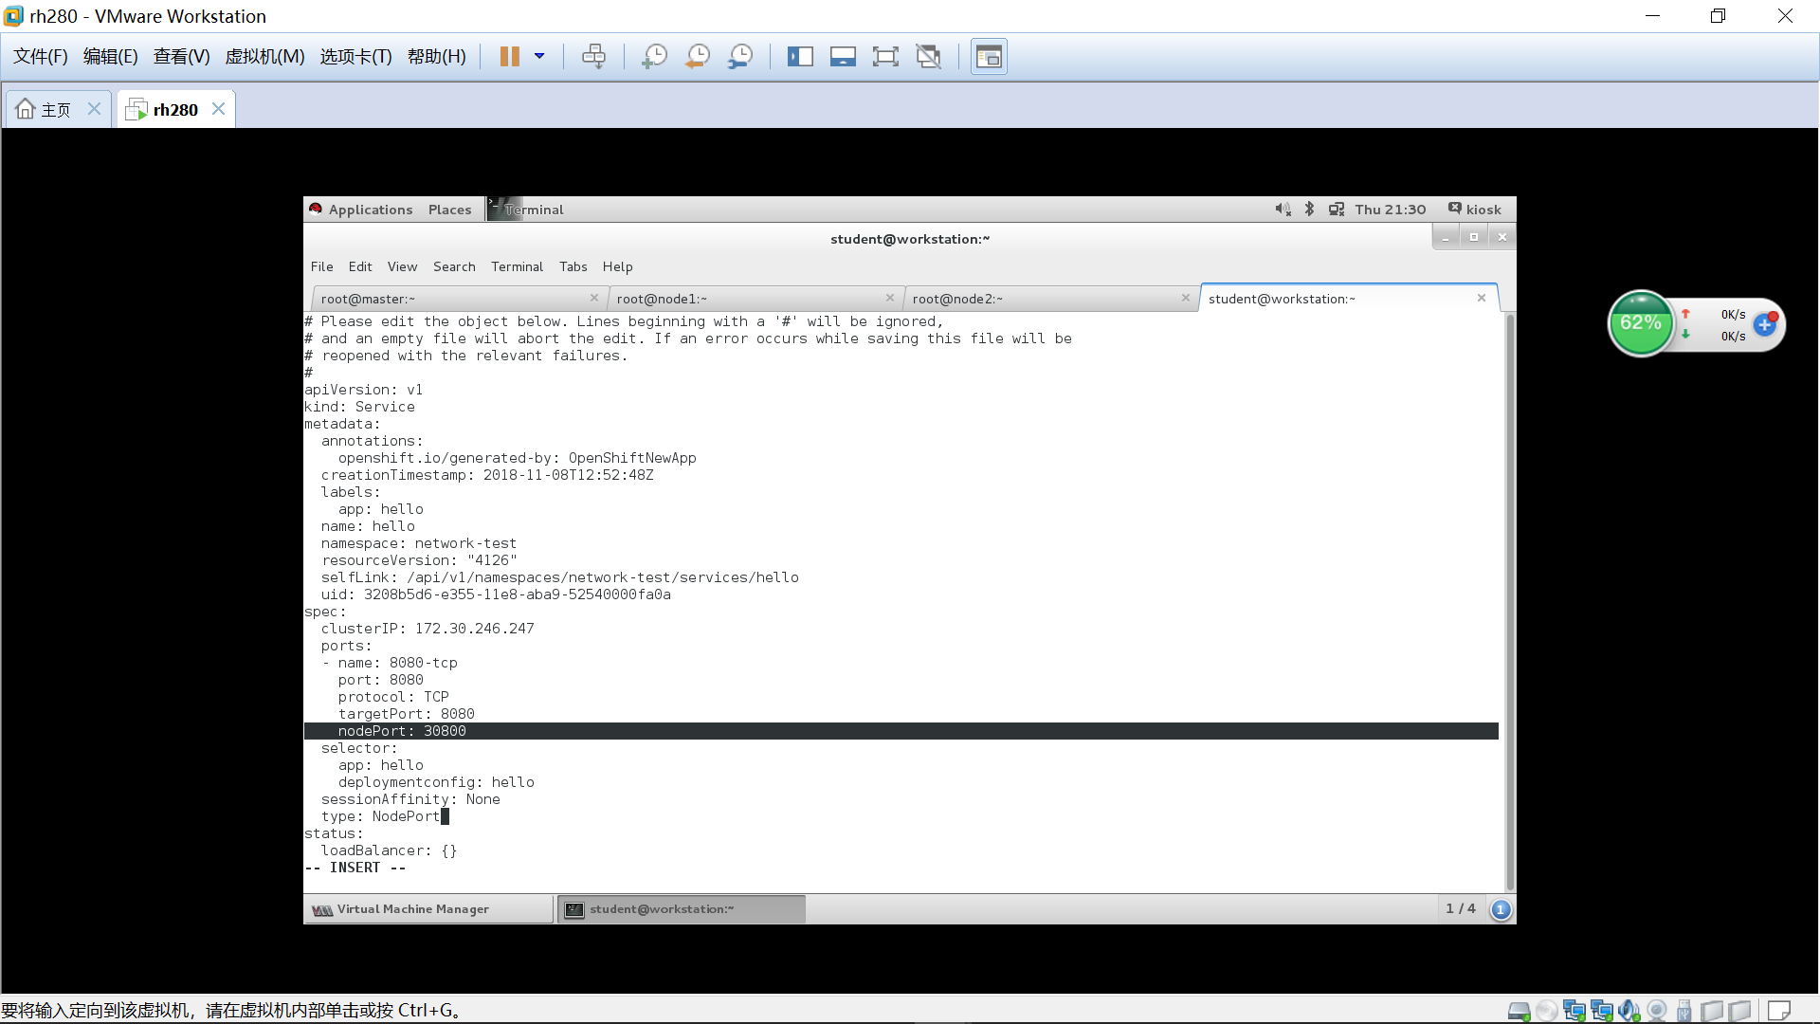The image size is (1820, 1024).
Task: Click the workspace switcher 1/4 indicator
Action: (x=1460, y=909)
